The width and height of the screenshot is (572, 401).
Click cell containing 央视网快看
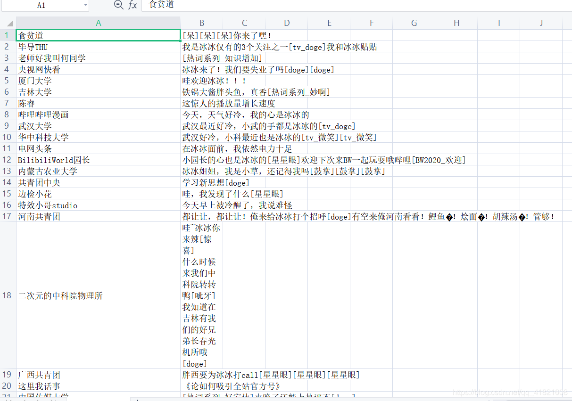(99, 69)
